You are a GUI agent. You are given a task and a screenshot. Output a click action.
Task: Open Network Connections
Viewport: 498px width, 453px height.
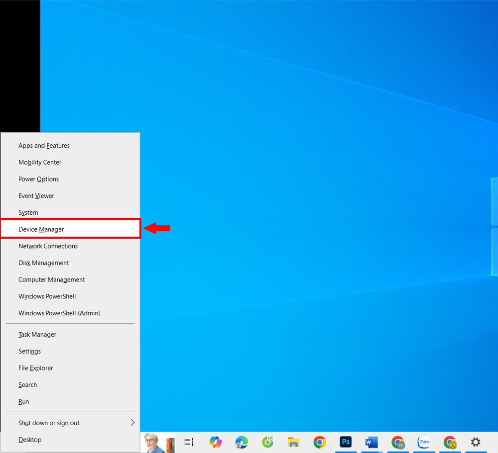[x=48, y=246]
